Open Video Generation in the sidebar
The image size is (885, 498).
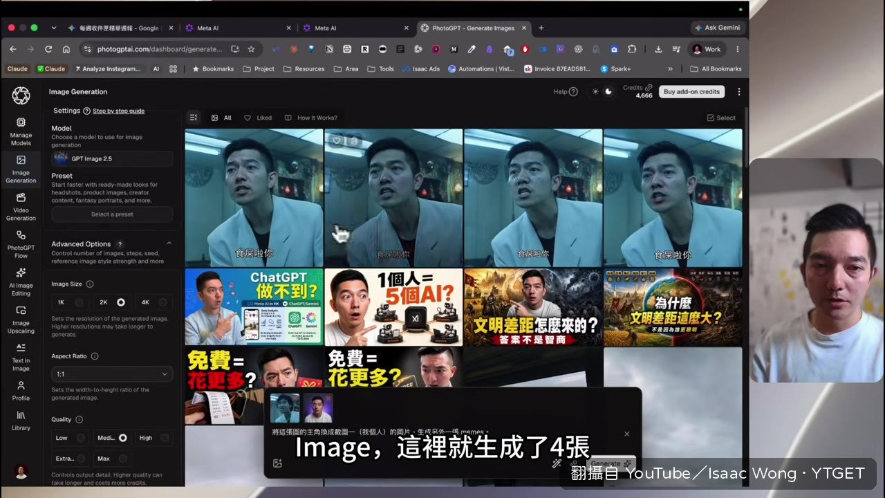pos(21,207)
